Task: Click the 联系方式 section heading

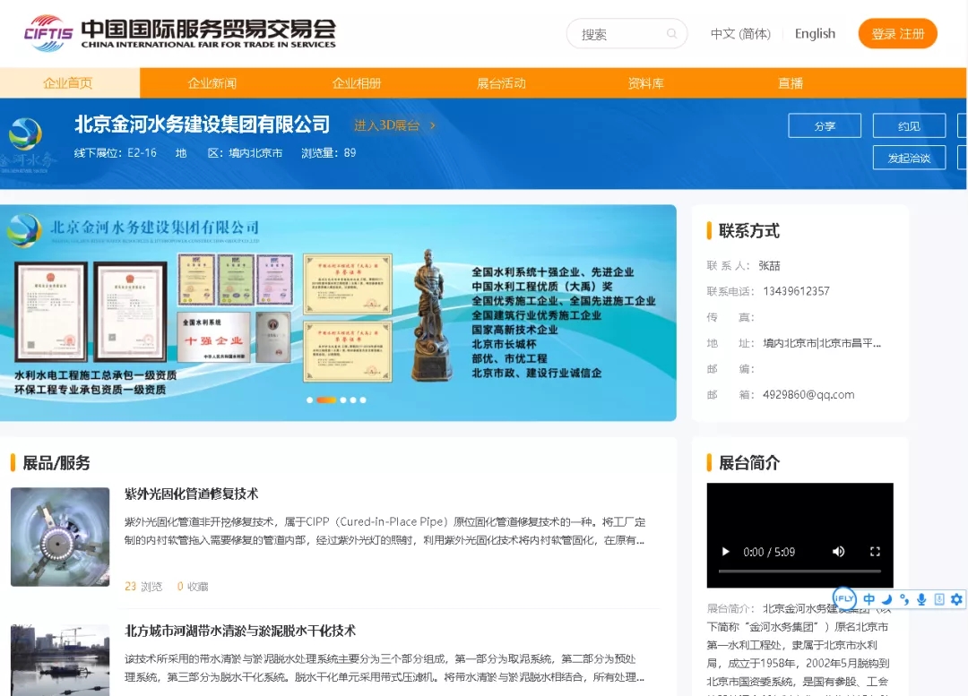Action: (748, 231)
